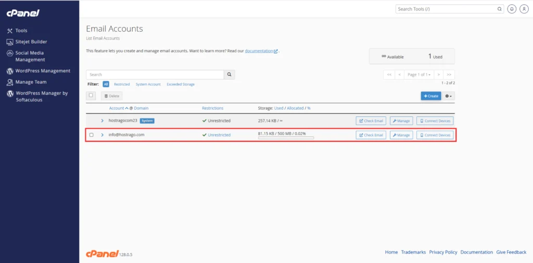The height and width of the screenshot is (263, 533).
Task: Click the Unrestricted status for info@hostrago.com
Action: pos(216,135)
